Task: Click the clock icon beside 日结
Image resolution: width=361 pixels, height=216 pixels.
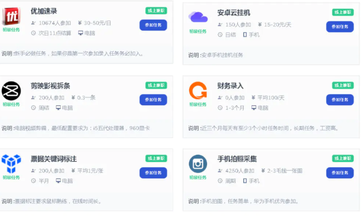Action: pyautogui.click(x=220, y=35)
